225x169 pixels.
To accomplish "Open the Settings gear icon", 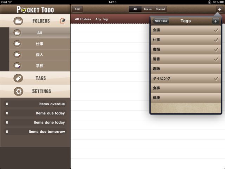I will click(19, 92).
